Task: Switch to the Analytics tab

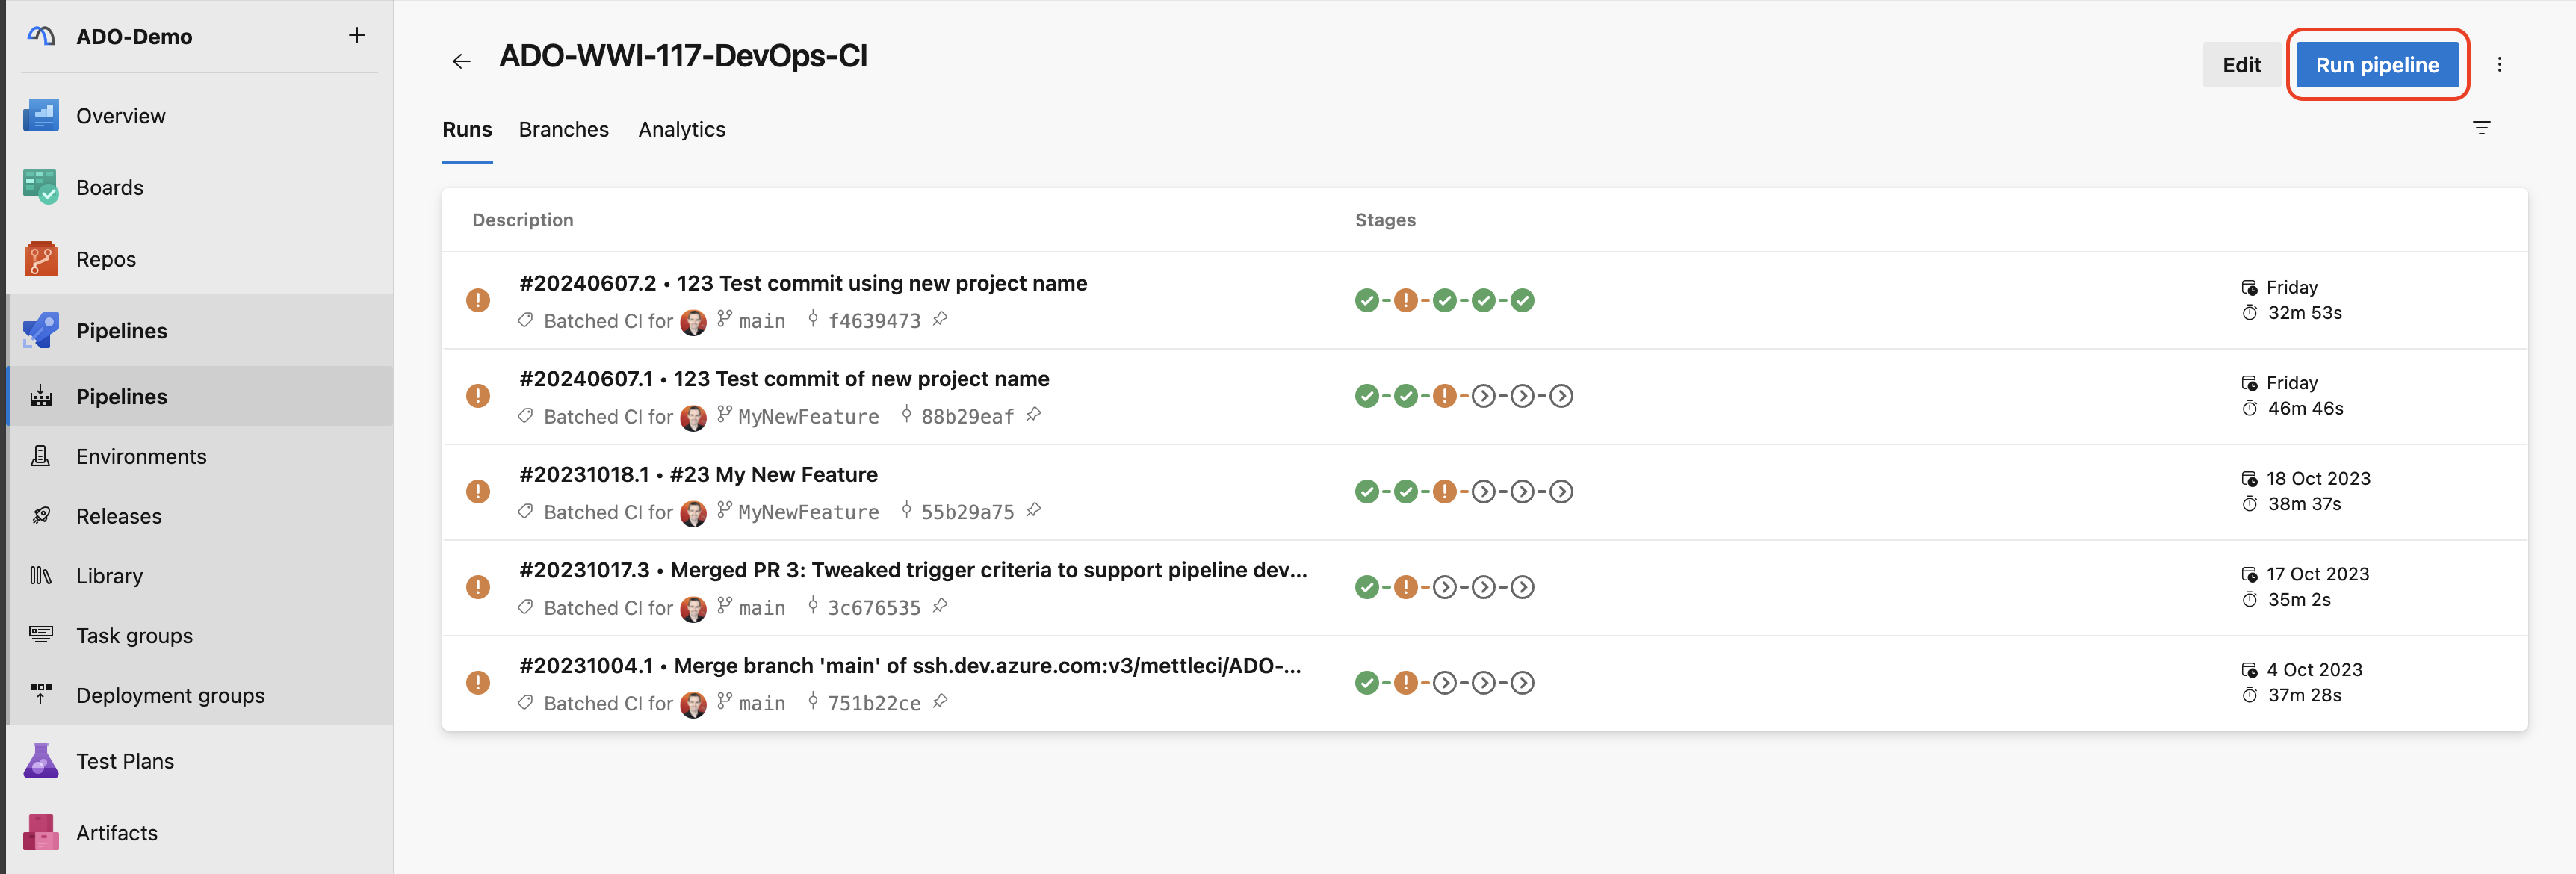Action: pos(681,130)
